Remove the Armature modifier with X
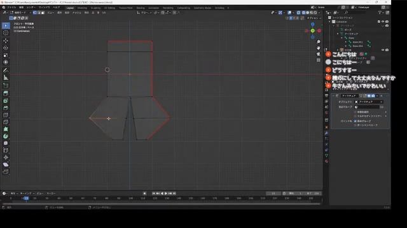407x228 pixels. pos(382,96)
